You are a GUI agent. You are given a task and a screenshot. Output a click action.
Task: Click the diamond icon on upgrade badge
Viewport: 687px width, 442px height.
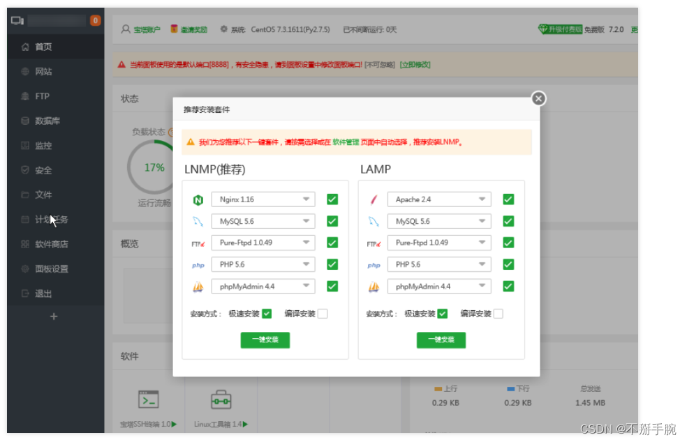pyautogui.click(x=543, y=29)
